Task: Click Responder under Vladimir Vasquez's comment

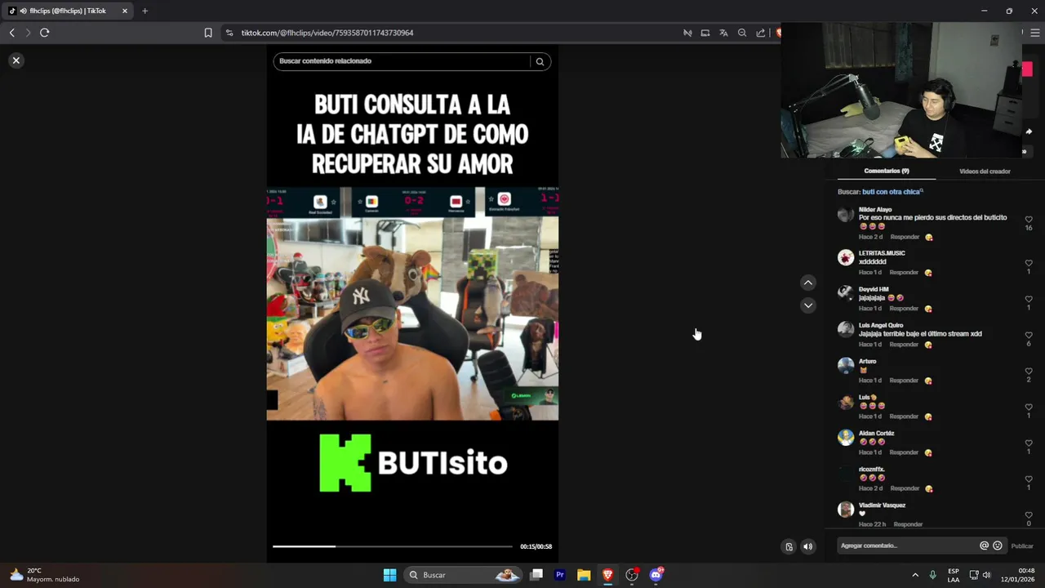Action: pos(908,524)
